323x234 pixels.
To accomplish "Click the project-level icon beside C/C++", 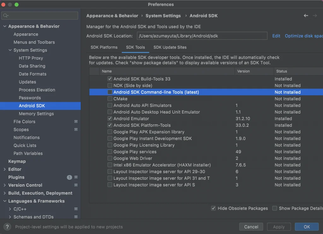I will 76,209.
